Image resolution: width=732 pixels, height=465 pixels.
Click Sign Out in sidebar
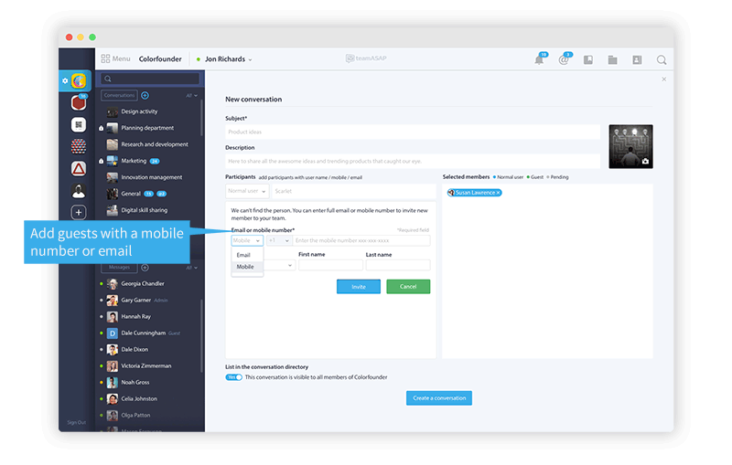[x=77, y=423]
